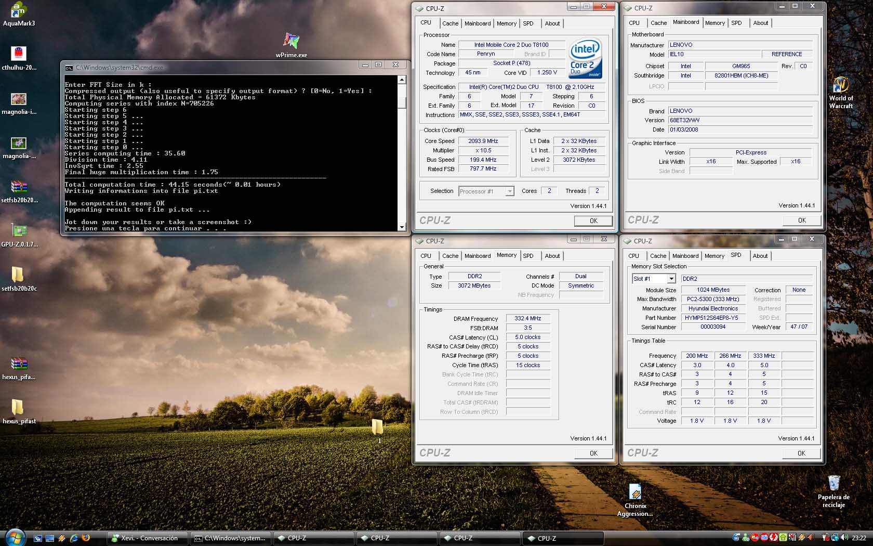Image resolution: width=873 pixels, height=546 pixels.
Task: Select the World of Warcraft shortcut icon
Action: 841,93
